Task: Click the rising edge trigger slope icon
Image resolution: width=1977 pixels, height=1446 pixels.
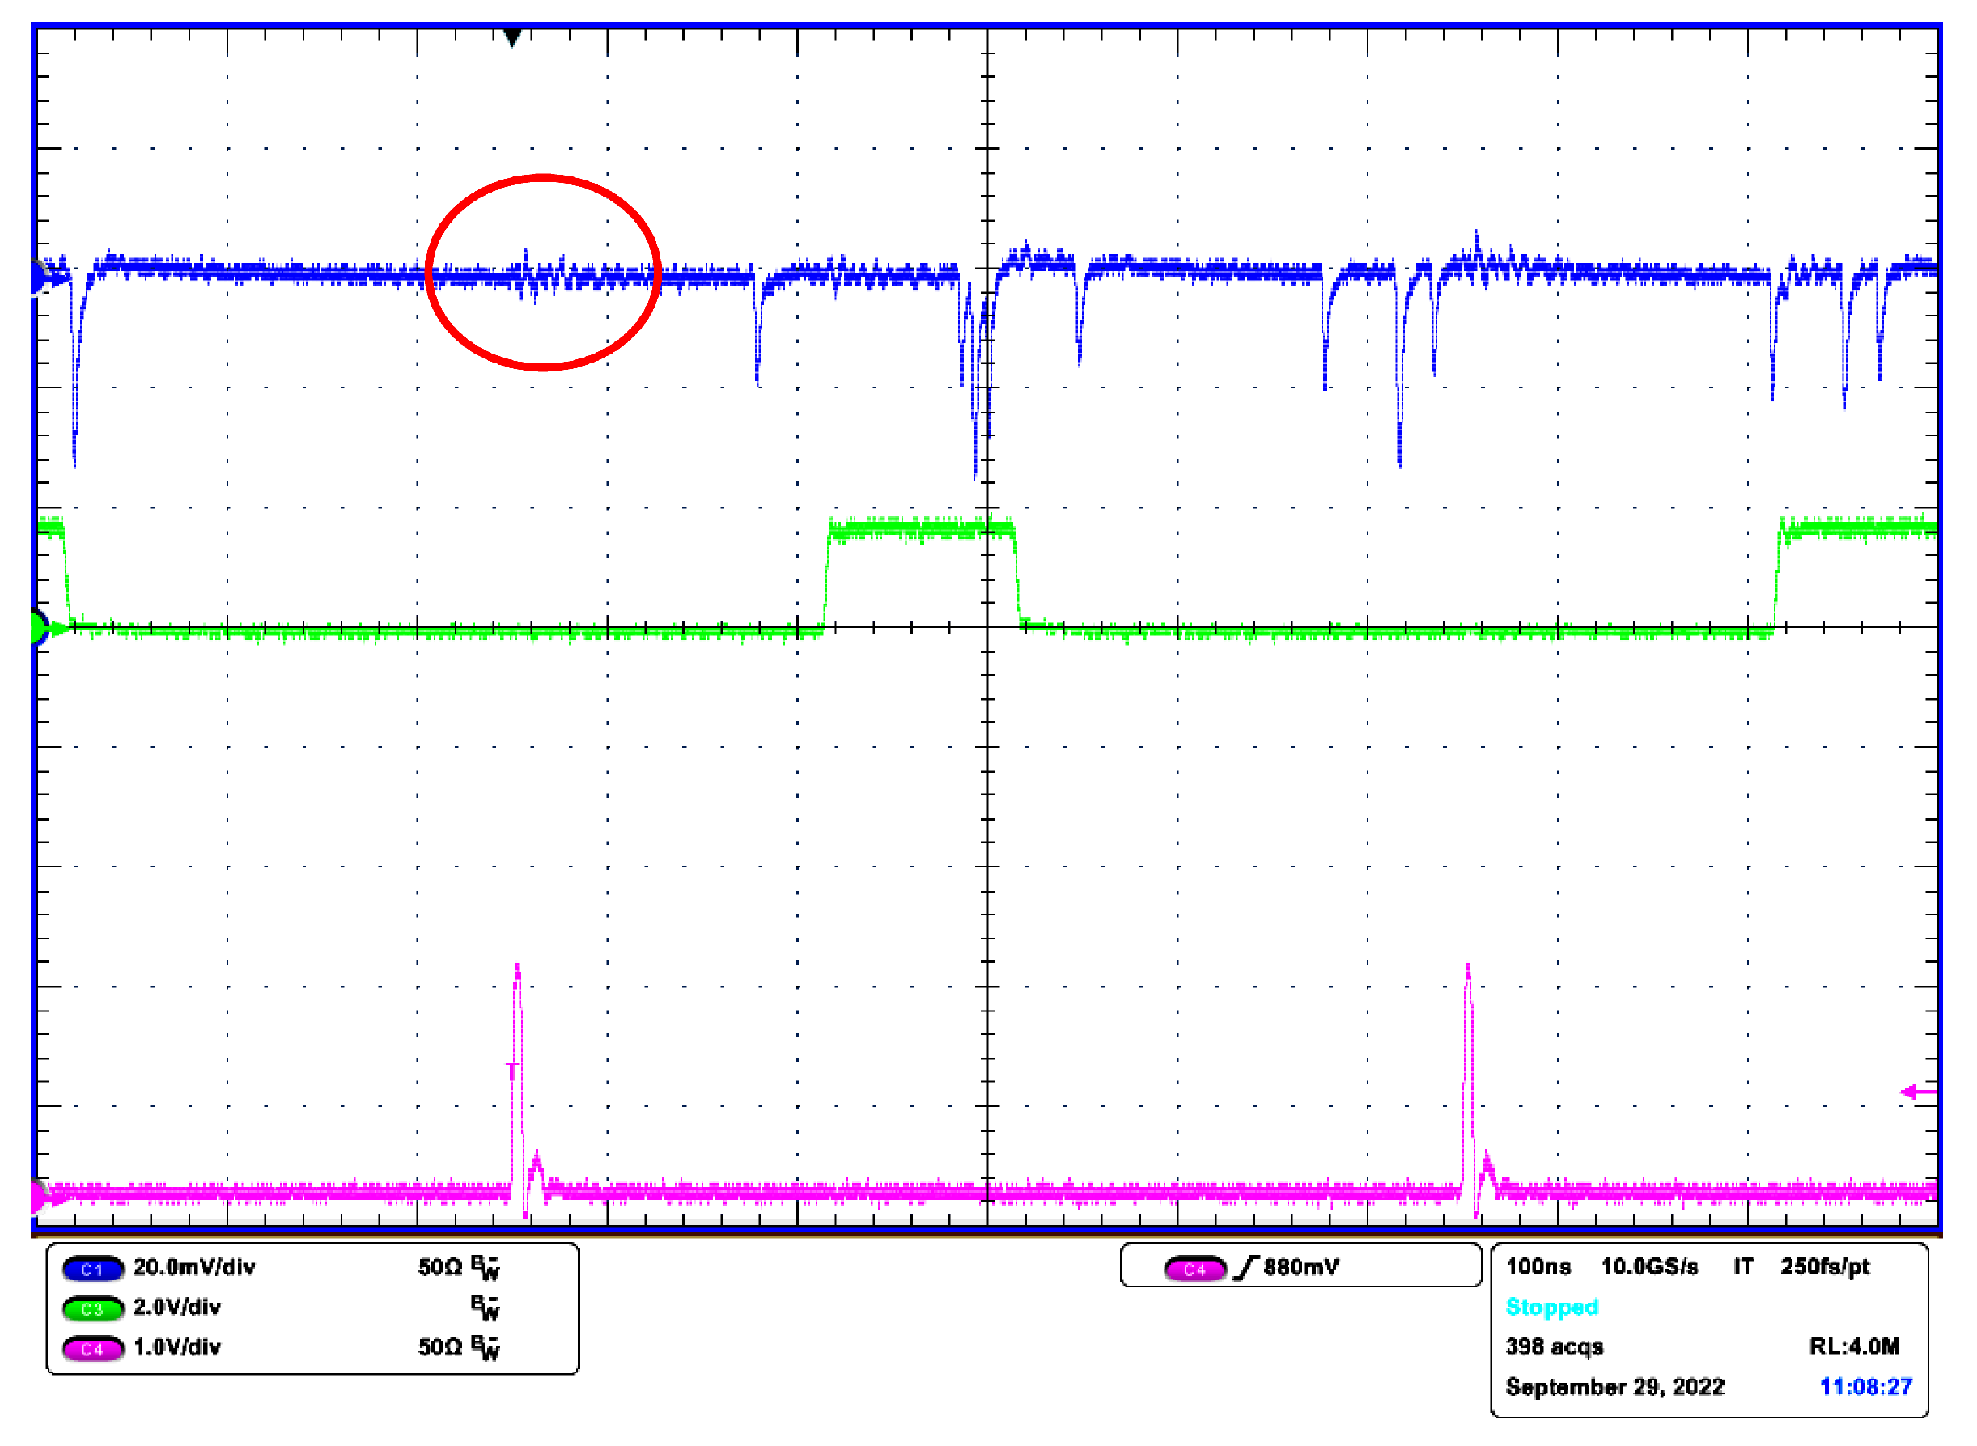Action: pos(1246,1268)
